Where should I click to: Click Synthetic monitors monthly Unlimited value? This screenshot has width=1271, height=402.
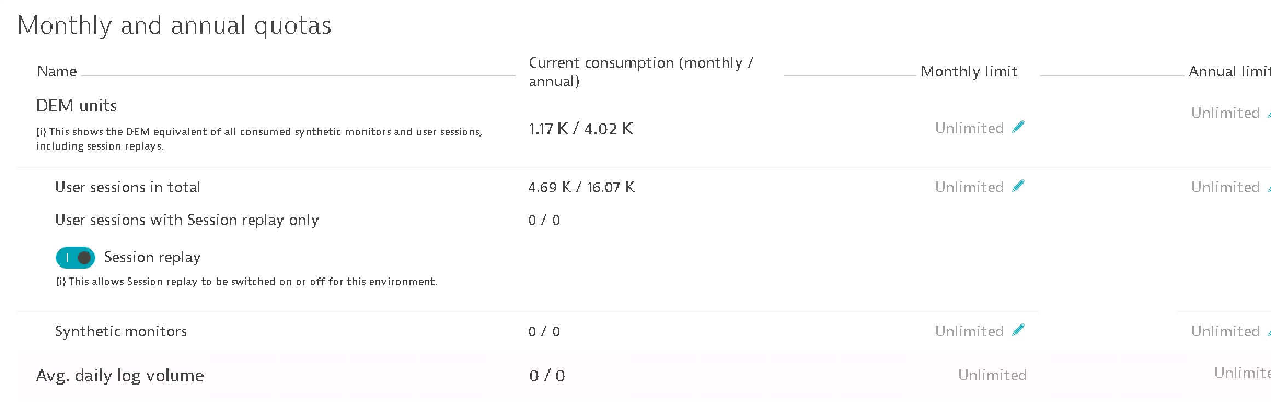969,332
